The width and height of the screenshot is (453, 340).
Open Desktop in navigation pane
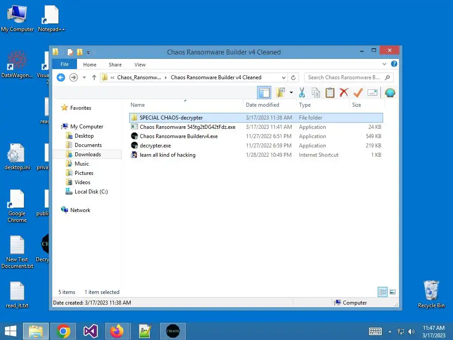80,135
